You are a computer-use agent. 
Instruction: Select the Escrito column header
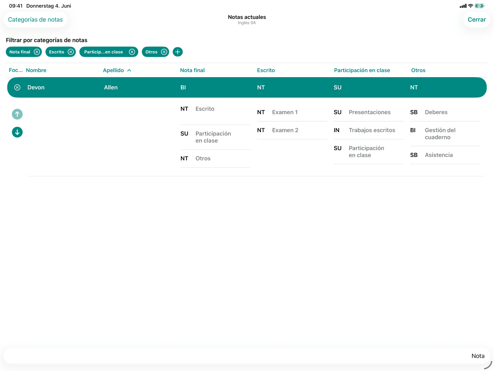(266, 70)
